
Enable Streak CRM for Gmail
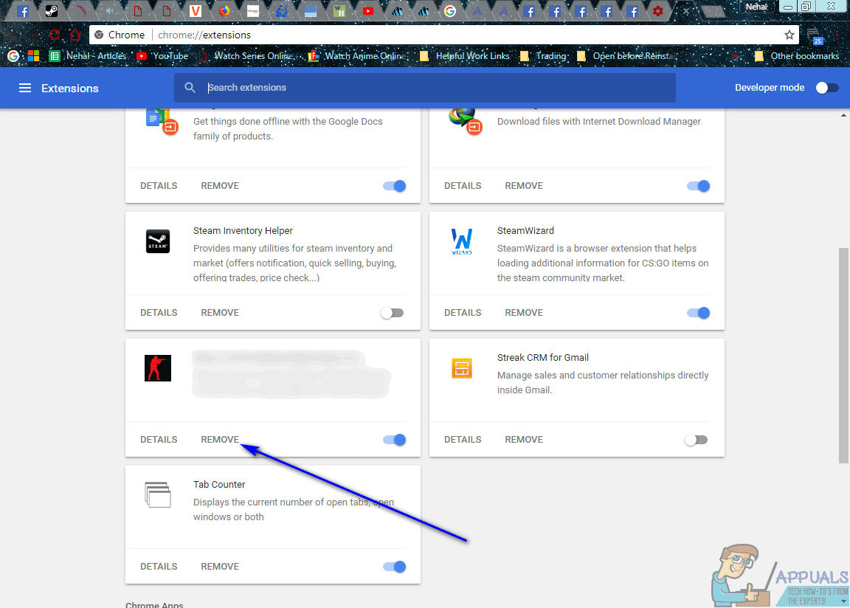tap(696, 440)
